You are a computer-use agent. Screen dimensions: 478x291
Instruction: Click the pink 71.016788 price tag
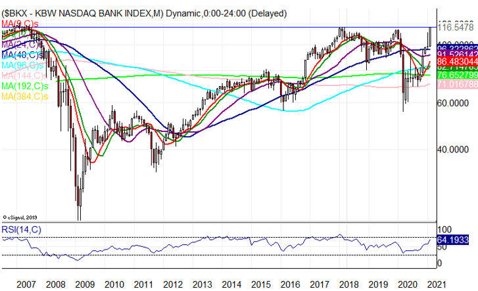pos(455,84)
